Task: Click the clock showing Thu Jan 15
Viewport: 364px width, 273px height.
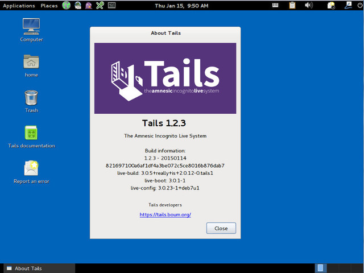Action: (181, 6)
